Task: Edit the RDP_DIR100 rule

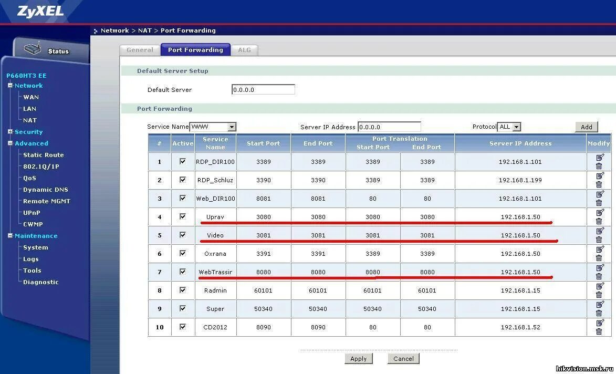Action: coord(600,158)
